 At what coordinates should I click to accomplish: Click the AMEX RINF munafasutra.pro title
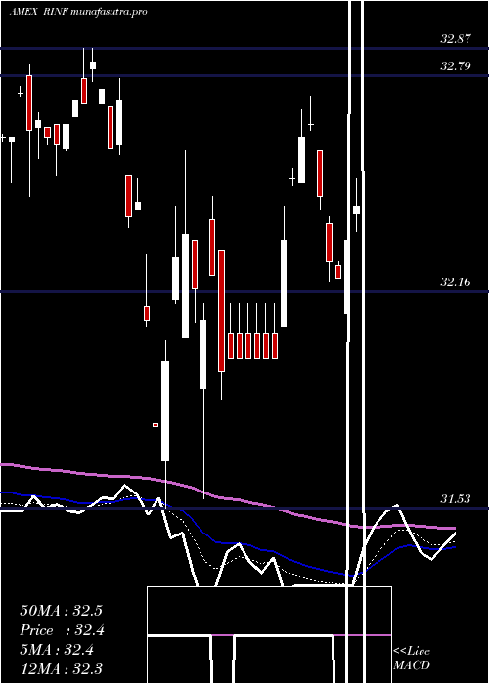(78, 12)
